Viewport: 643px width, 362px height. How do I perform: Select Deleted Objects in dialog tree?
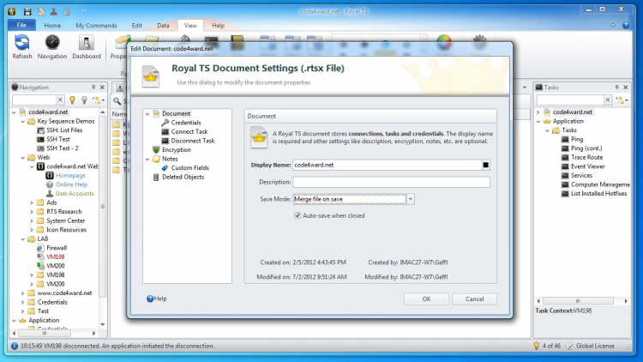[183, 177]
